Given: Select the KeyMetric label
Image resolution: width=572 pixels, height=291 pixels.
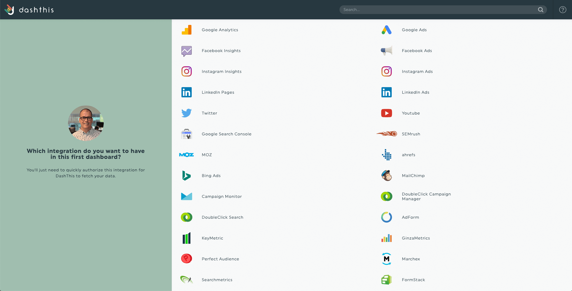Looking at the screenshot, I should (213, 238).
